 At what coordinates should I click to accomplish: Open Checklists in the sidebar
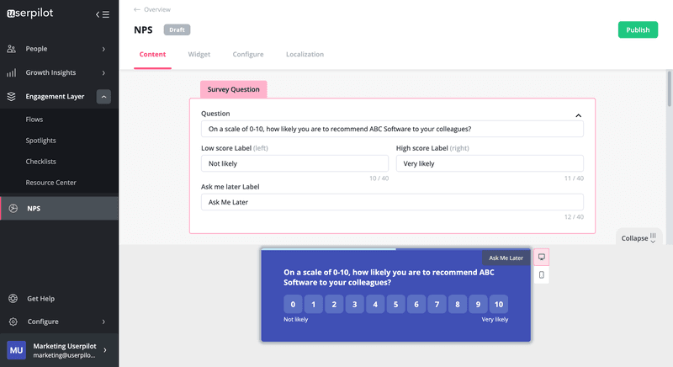tap(41, 162)
